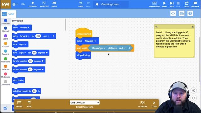Zoom in the workspace
Image resolution: width=201 pixels, height=113 pixels.
pyautogui.click(x=194, y=91)
